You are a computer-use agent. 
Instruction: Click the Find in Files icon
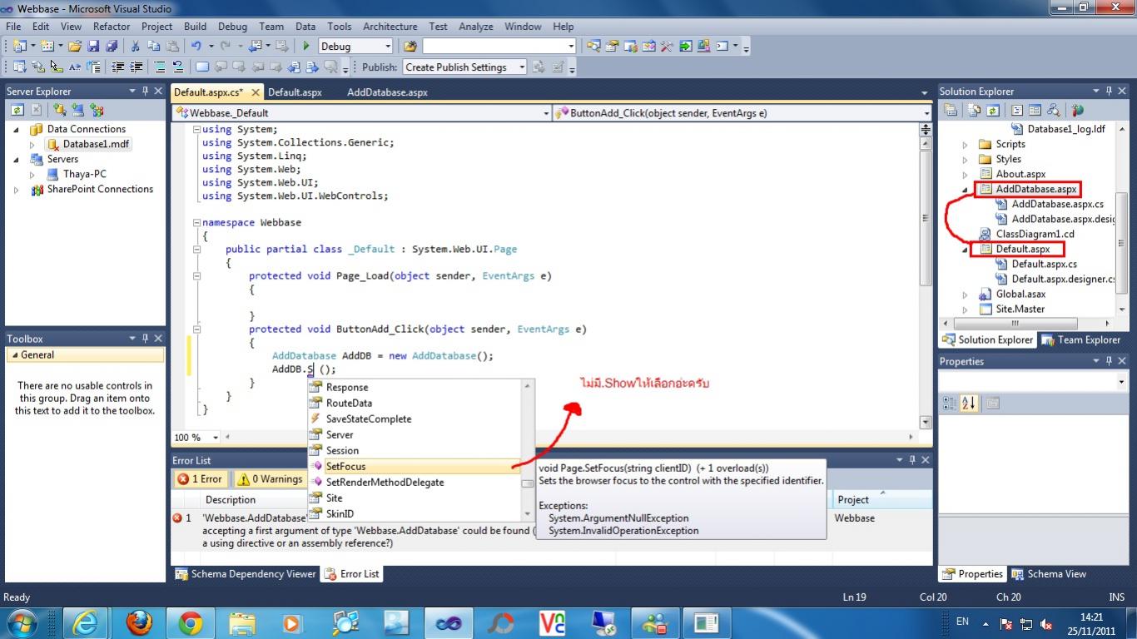click(410, 47)
